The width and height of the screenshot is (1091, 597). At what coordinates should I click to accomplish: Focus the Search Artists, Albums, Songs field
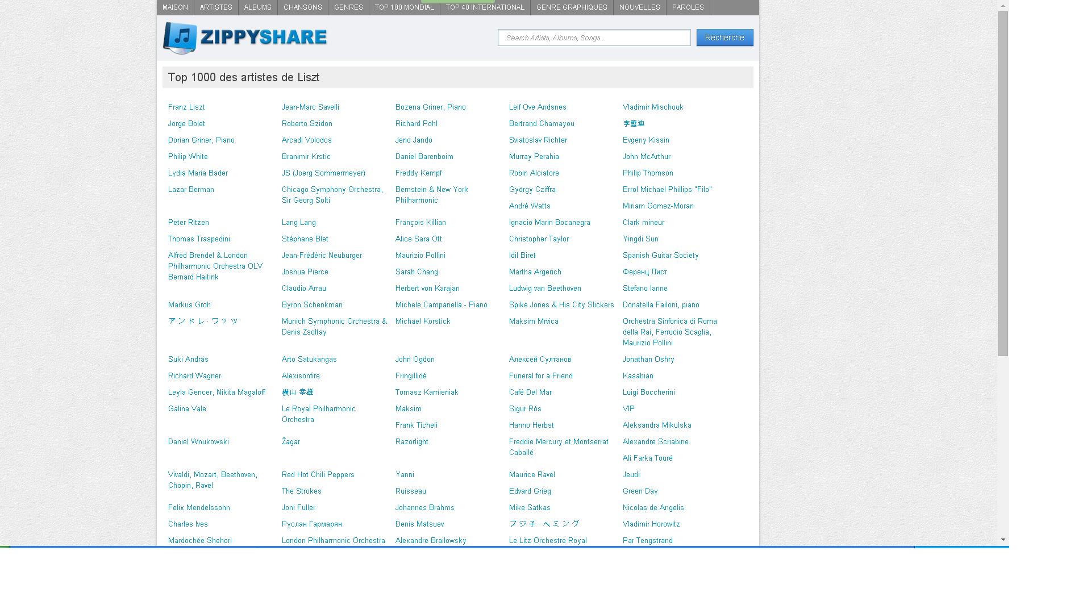tap(594, 37)
